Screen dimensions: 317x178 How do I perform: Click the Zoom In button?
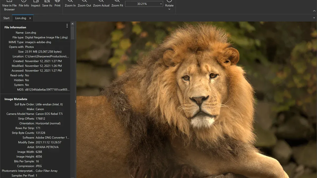(70, 3)
